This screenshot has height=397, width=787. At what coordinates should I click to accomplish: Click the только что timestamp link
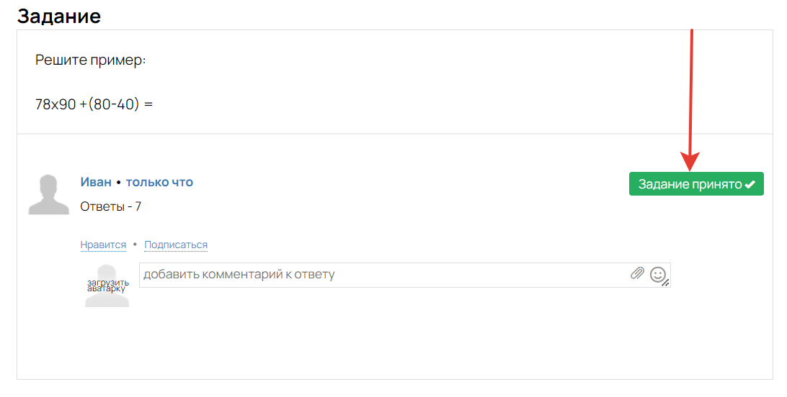coord(159,182)
